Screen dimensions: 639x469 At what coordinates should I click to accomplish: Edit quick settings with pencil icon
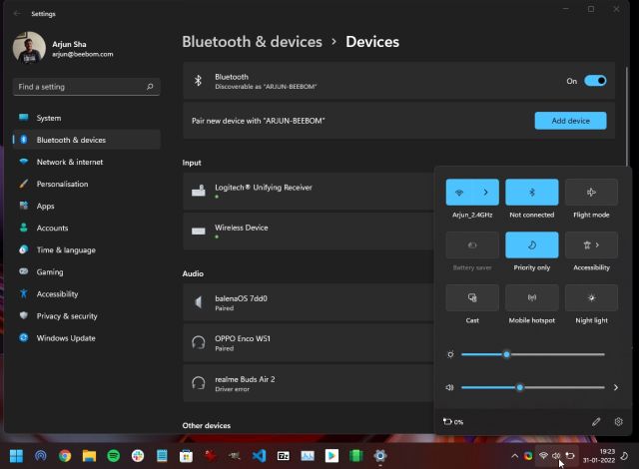point(596,422)
